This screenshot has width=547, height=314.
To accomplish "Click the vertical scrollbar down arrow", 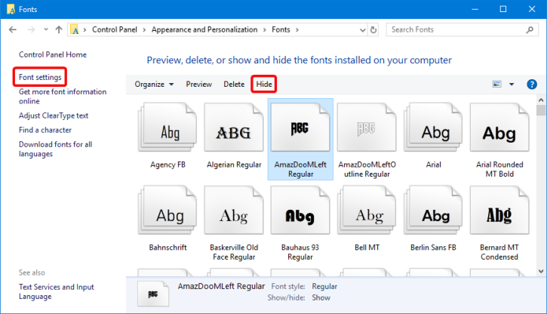I will pyautogui.click(x=541, y=270).
